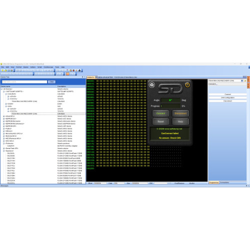This screenshot has height=250, width=250.
Task: Click Disconnect button in right programmer panel
Action: [x=227, y=101]
